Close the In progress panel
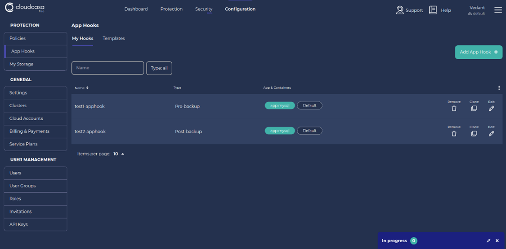Screen dimensions: 506x249 pos(497,240)
